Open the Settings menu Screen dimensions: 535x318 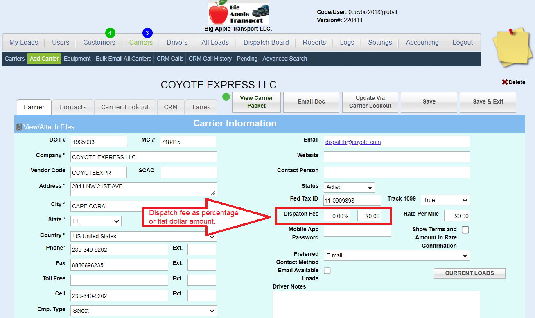[380, 42]
